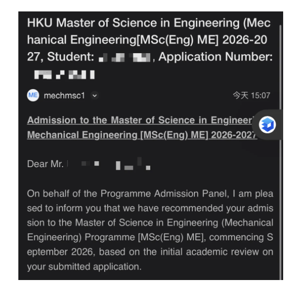Viewport: 301px width, 287px height.
Task: Open the mechmsc1 sender name
Action: tap(64, 96)
